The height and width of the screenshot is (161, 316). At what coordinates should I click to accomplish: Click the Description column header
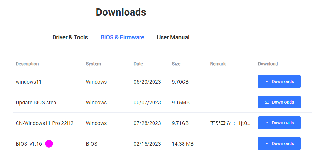pos(27,64)
